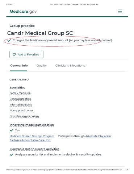Click checkmark beside Analyzes security risk
This screenshot has height=174, width=134.
(x=12, y=154)
